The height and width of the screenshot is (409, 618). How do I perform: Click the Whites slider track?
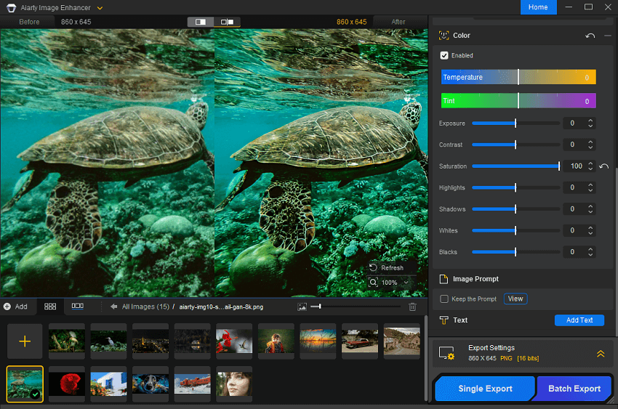pos(515,231)
